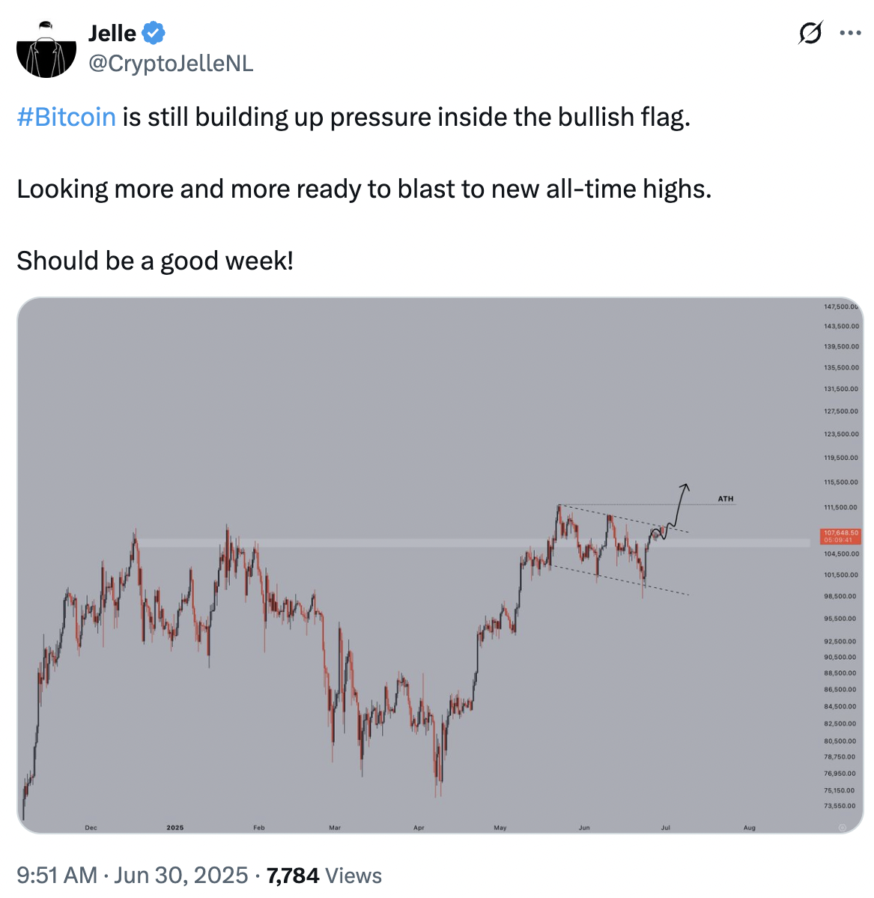Click the Aug label on time axis
This screenshot has width=874, height=898.
[x=749, y=828]
